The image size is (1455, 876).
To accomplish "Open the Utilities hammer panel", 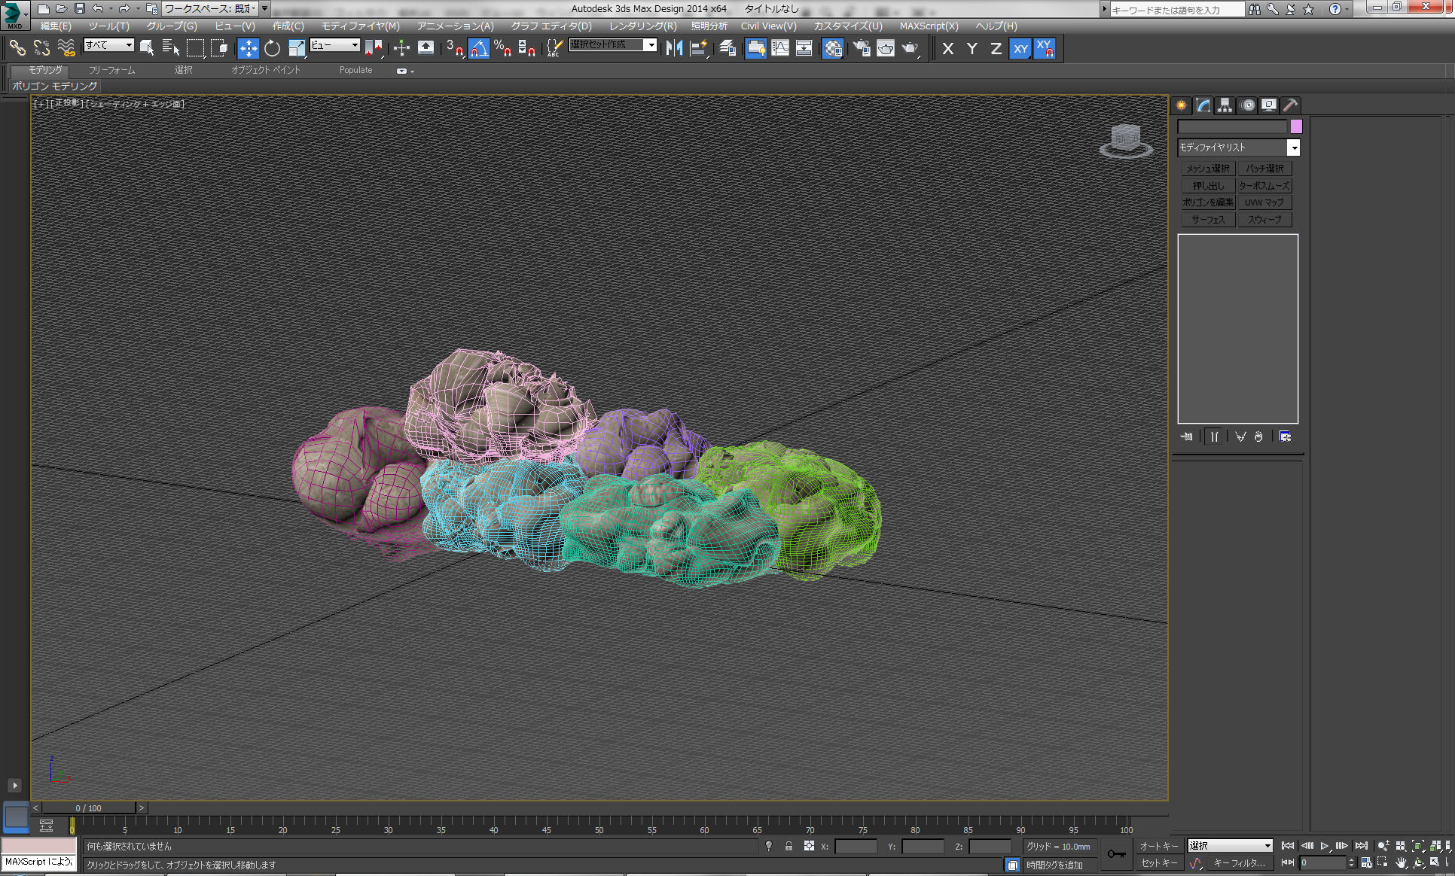I will 1290,105.
